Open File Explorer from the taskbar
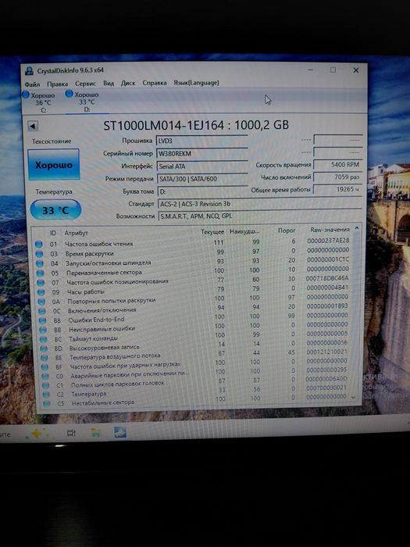The width and height of the screenshot is (410, 547). pos(96,433)
